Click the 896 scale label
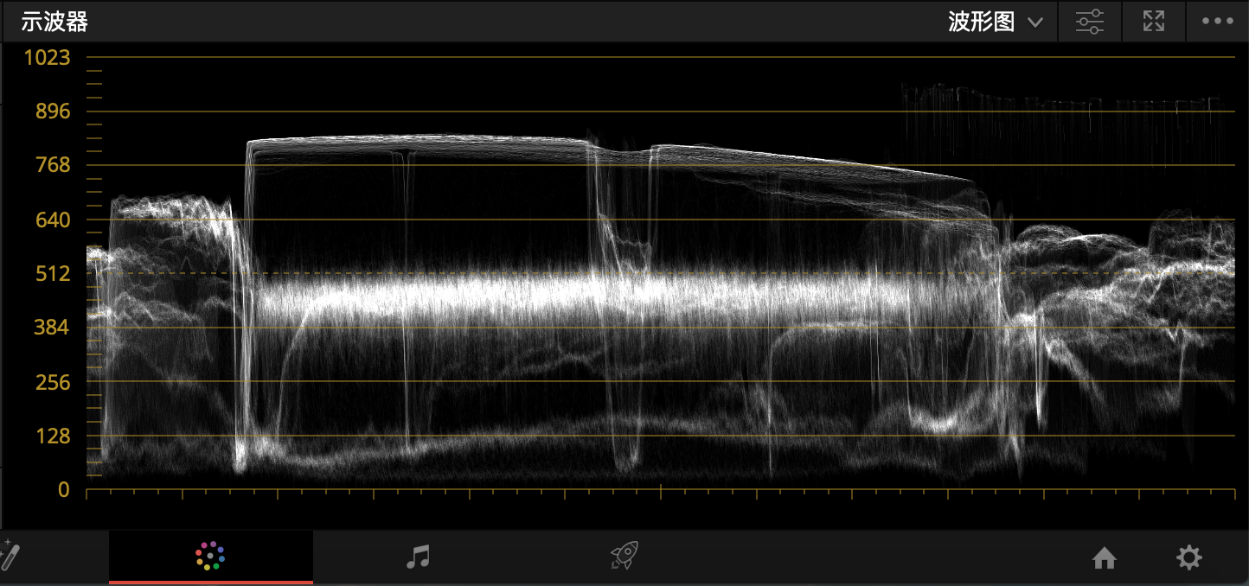Screen dimensions: 1249x586 pos(52,111)
